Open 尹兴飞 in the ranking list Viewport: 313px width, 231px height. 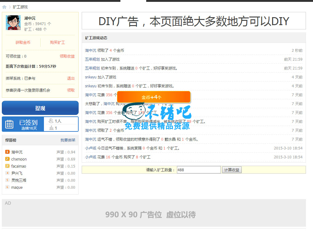[17, 173]
